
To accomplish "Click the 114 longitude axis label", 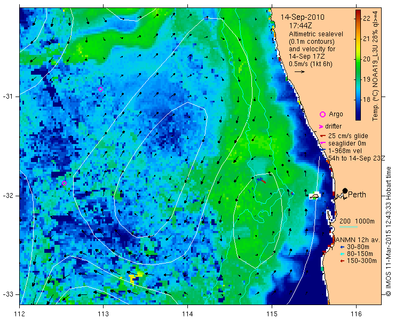I will tap(188, 314).
